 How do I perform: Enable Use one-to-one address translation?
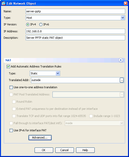point(11,87)
